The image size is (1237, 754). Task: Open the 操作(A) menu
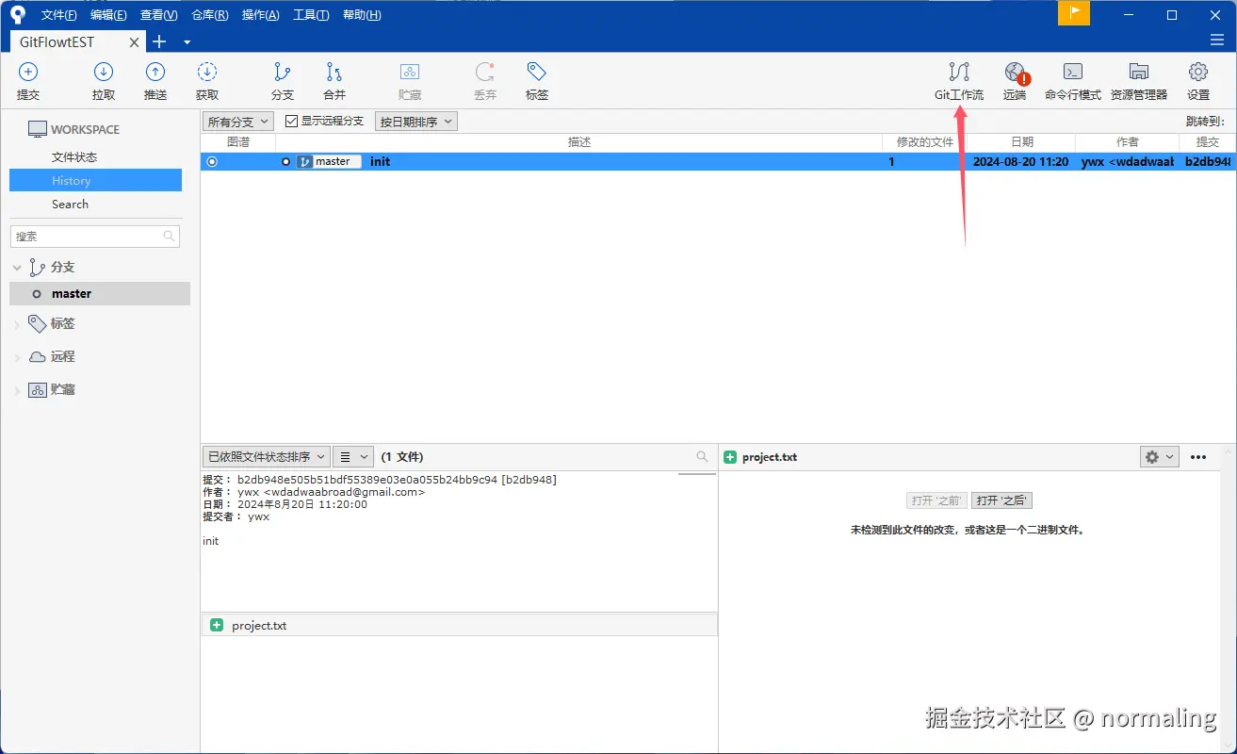pos(260,15)
